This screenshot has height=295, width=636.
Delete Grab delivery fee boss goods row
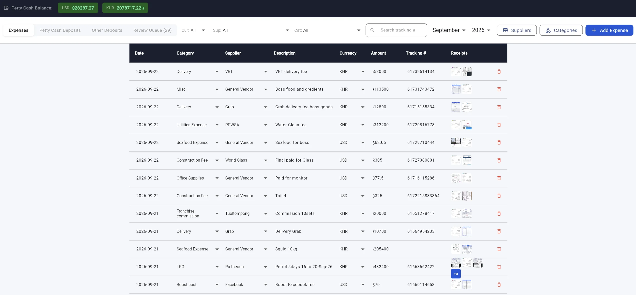pyautogui.click(x=499, y=107)
